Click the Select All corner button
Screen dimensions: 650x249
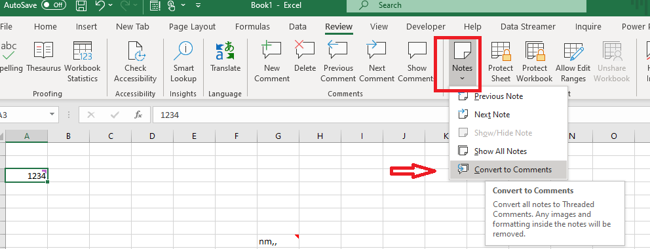[3, 136]
